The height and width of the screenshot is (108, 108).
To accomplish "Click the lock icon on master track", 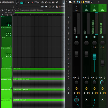I will coord(77,10).
